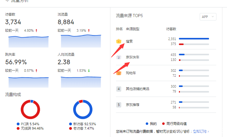Click the 购物车 source label
227x137 pixels.
tap(131, 73)
